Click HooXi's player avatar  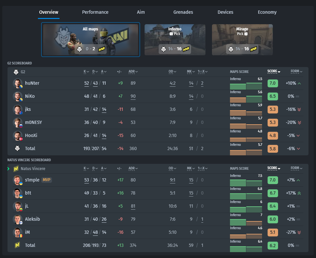[x=18, y=136]
